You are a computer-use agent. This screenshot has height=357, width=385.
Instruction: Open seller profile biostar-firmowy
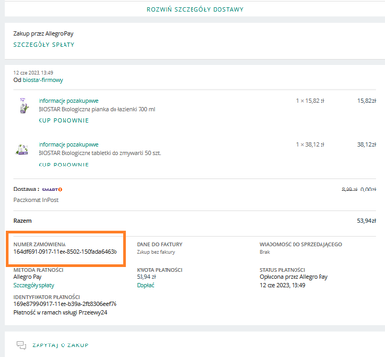pos(42,80)
